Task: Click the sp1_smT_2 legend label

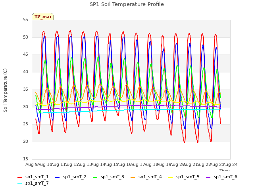Action: tap(75, 177)
